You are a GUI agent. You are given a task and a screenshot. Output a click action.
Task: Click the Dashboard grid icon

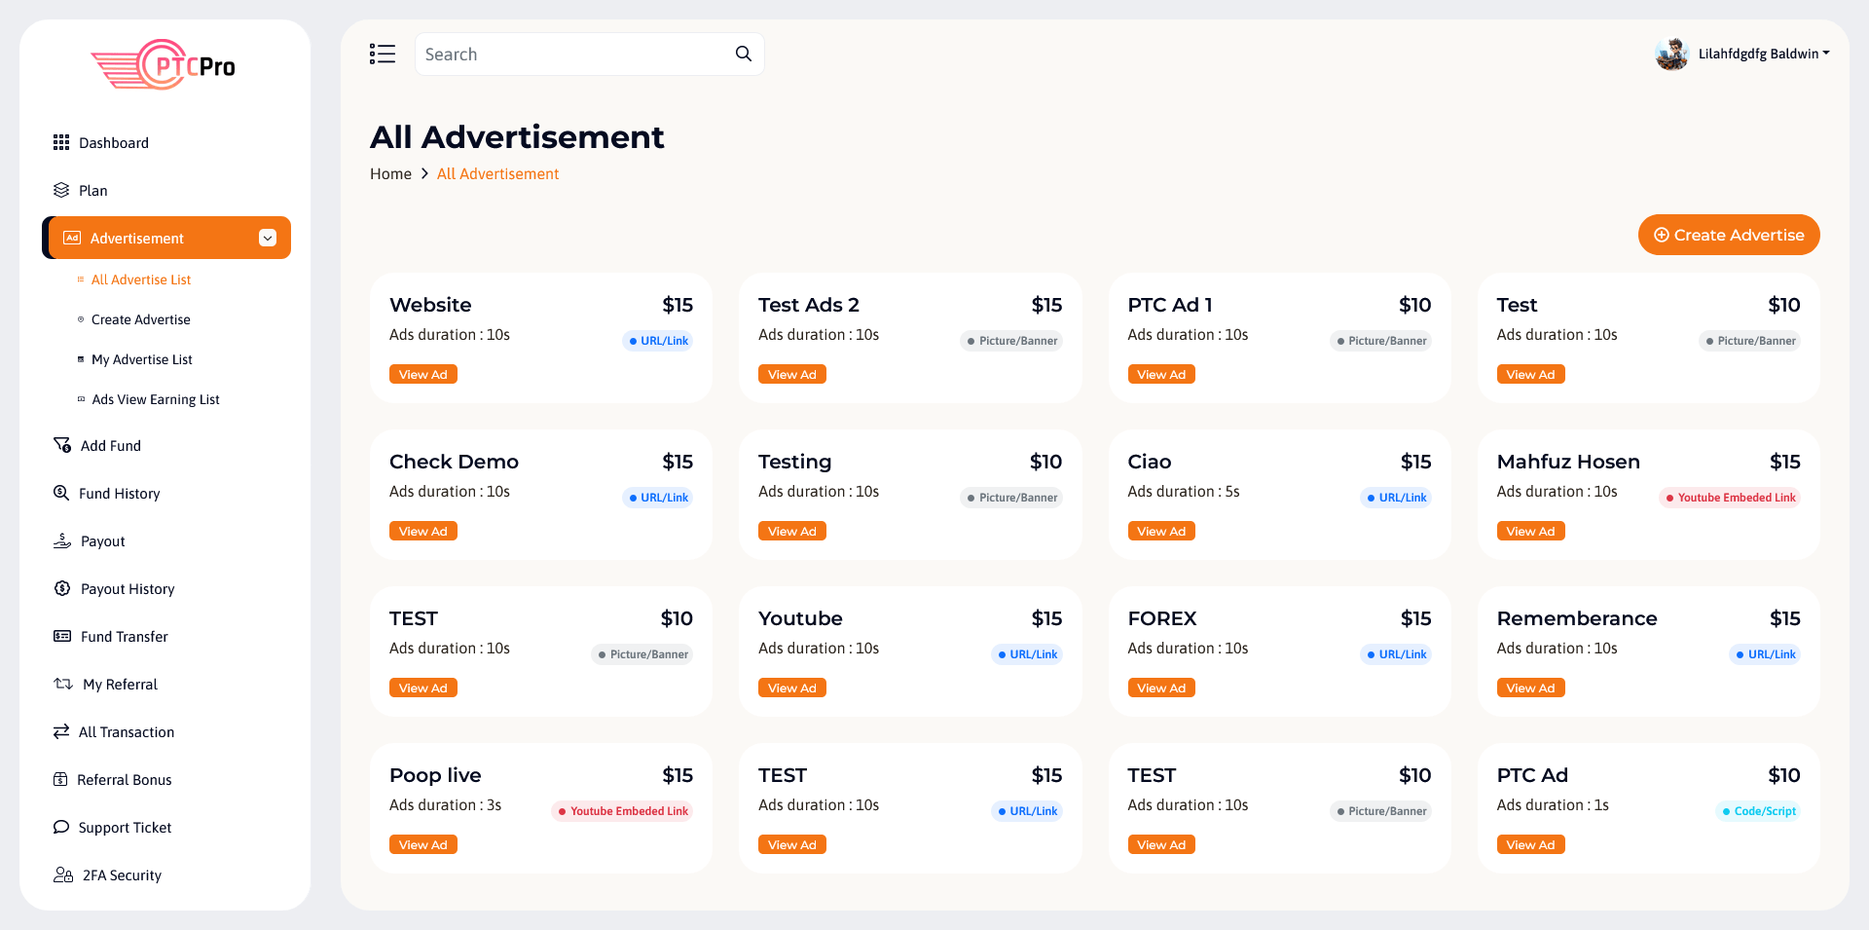(x=61, y=143)
